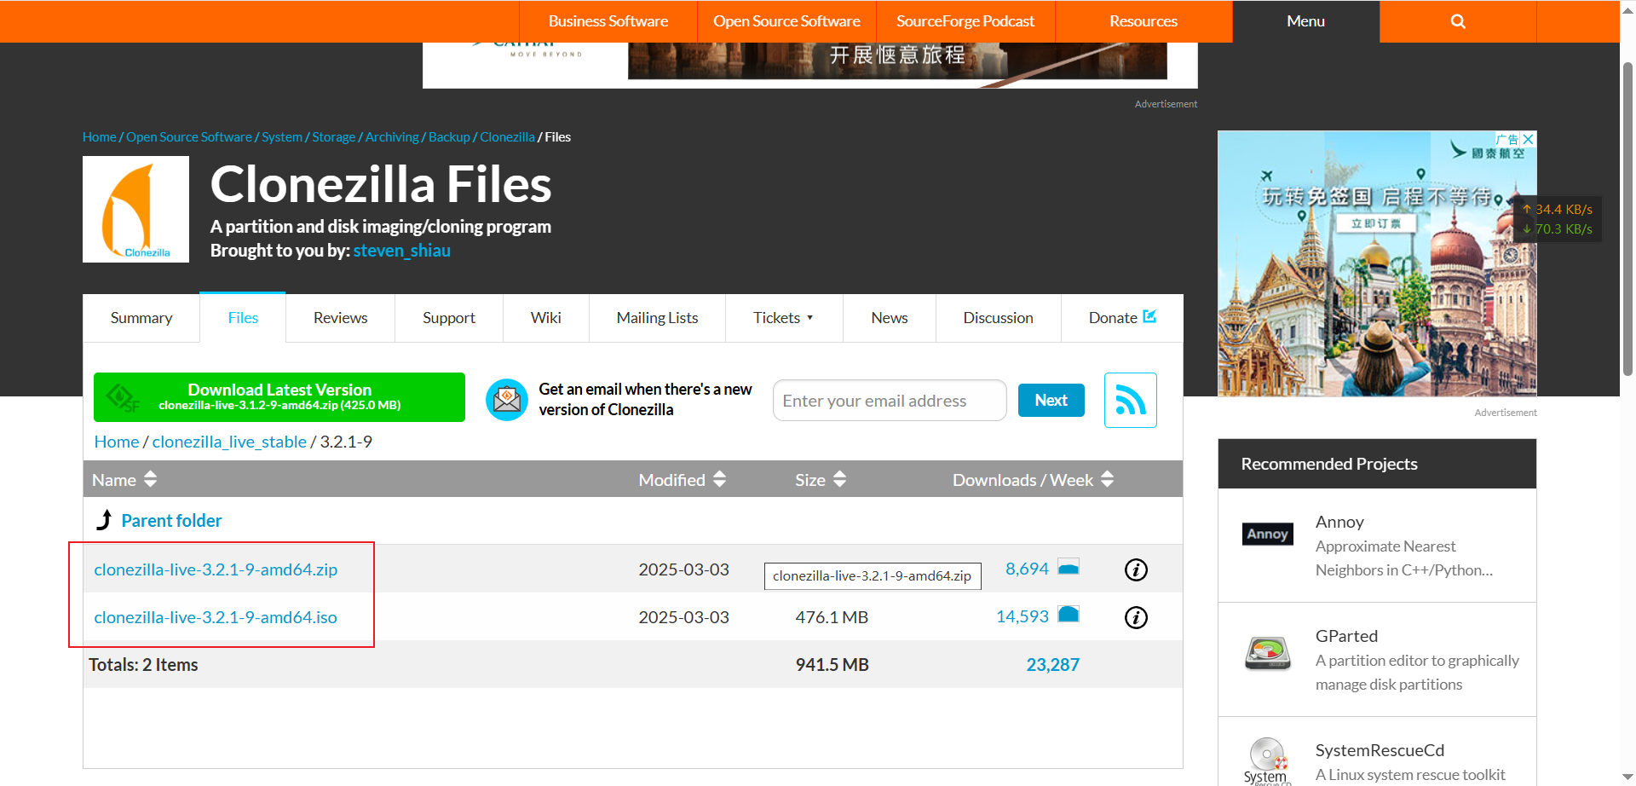
Task: Switch to the Summary tab
Action: (141, 318)
